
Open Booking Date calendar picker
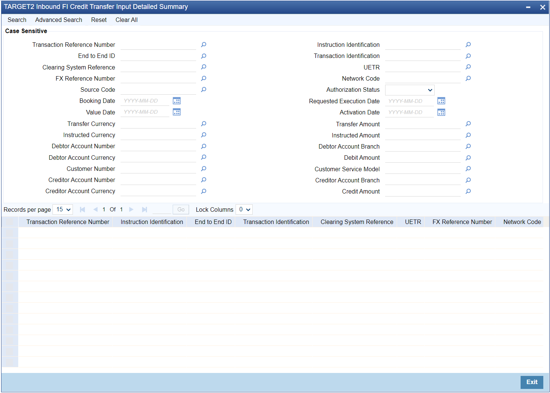tap(177, 101)
